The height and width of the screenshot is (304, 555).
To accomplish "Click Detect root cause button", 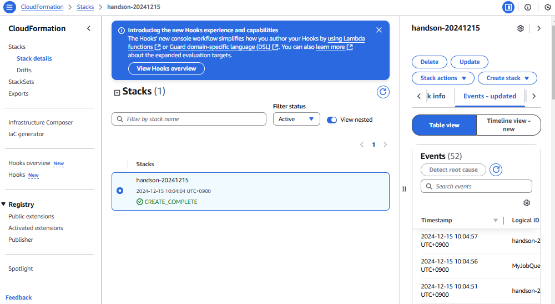I will (453, 170).
